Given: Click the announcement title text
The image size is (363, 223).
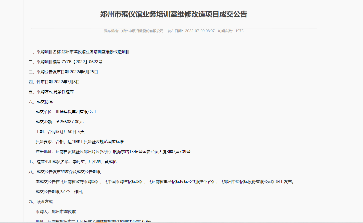Looking at the screenshot, I should [x=181, y=14].
